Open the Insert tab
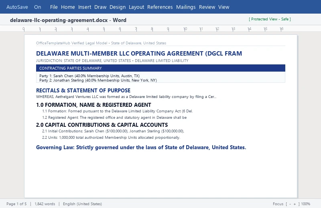 pyautogui.click(x=85, y=7)
